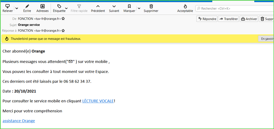Viewport: 274px width, 129px height.
Task: Click the Répondre reply button
Action: click(x=207, y=19)
